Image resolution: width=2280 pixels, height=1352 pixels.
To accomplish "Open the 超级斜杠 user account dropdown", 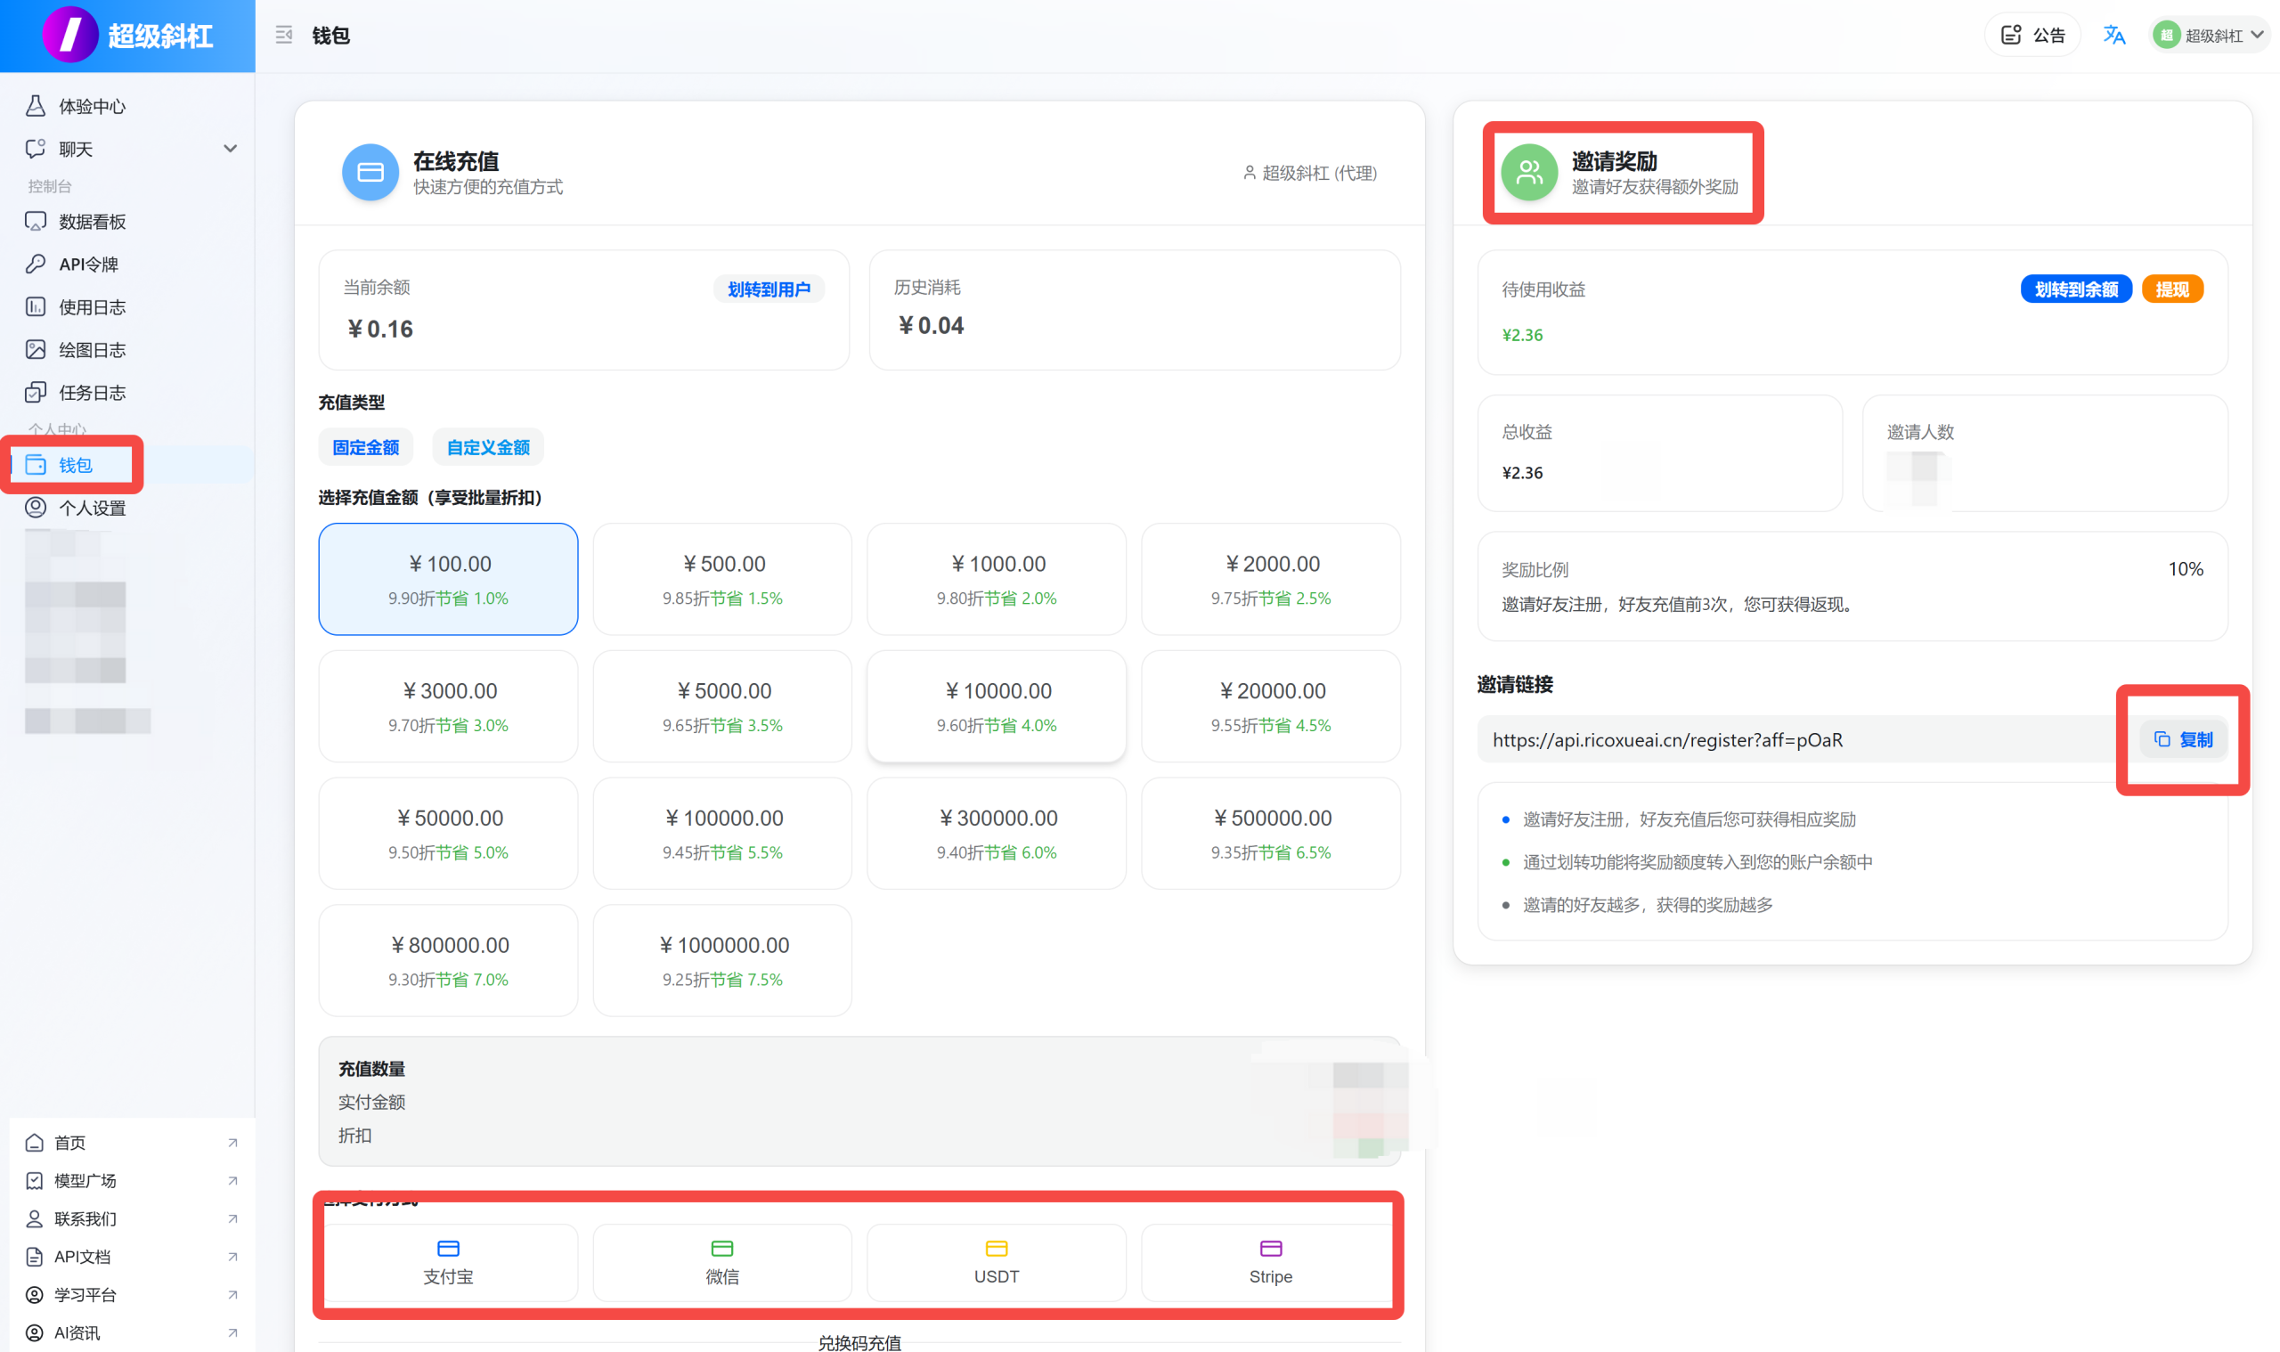I will click(2208, 35).
